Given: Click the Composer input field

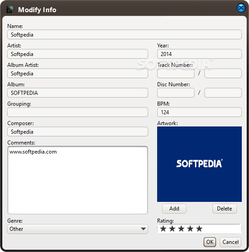Looking at the screenshot, I should [77, 131].
